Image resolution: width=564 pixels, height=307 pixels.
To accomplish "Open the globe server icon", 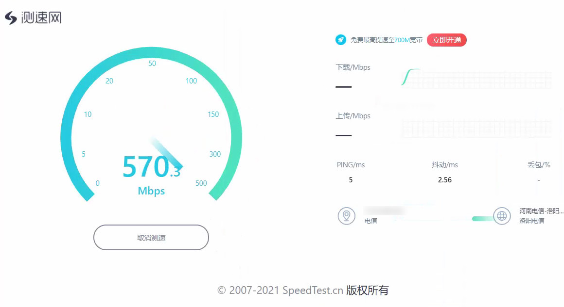I will point(502,216).
